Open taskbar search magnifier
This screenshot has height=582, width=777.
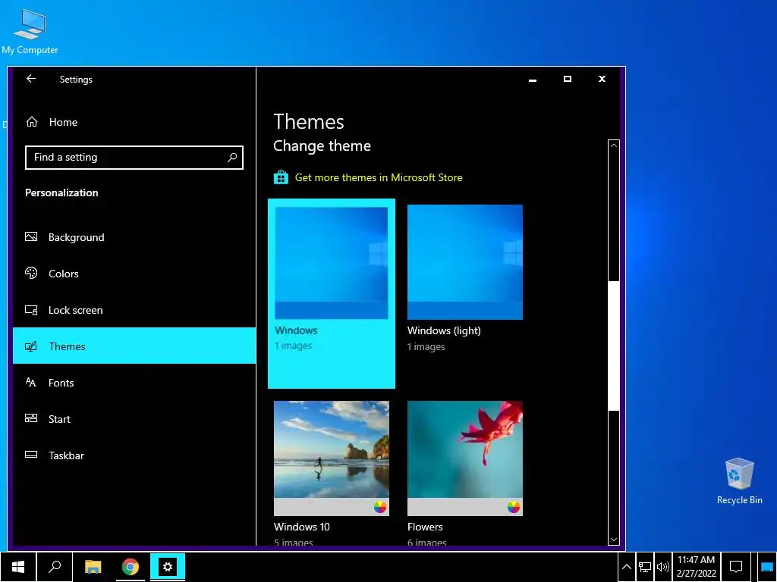[x=55, y=567]
